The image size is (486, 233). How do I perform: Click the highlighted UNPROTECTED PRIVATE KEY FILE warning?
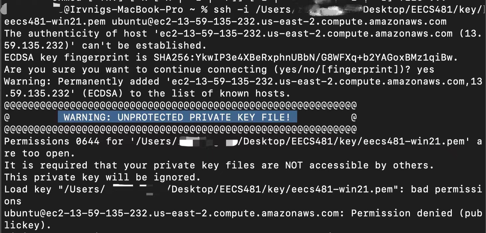point(177,117)
